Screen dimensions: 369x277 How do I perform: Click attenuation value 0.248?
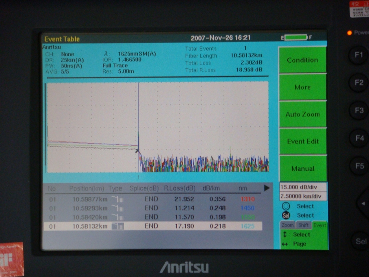coord(217,208)
